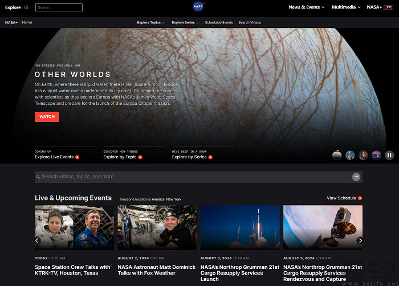Open Cygnus spacecraft capture thumbnail
This screenshot has height=286, width=399.
click(x=323, y=227)
